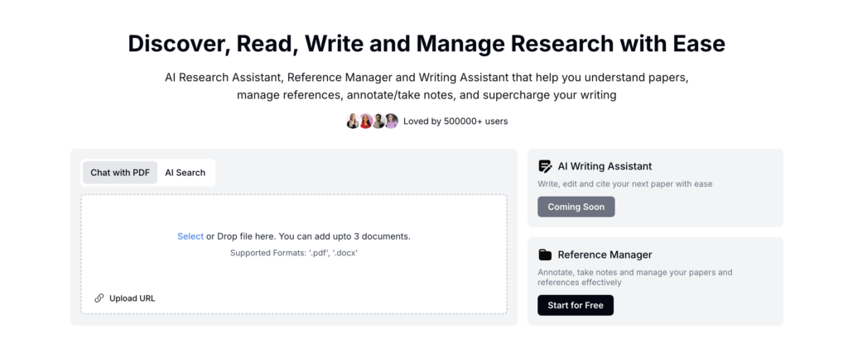This screenshot has height=357, width=848.
Task: Click the AI Writing Assistant pen icon
Action: coord(545,166)
